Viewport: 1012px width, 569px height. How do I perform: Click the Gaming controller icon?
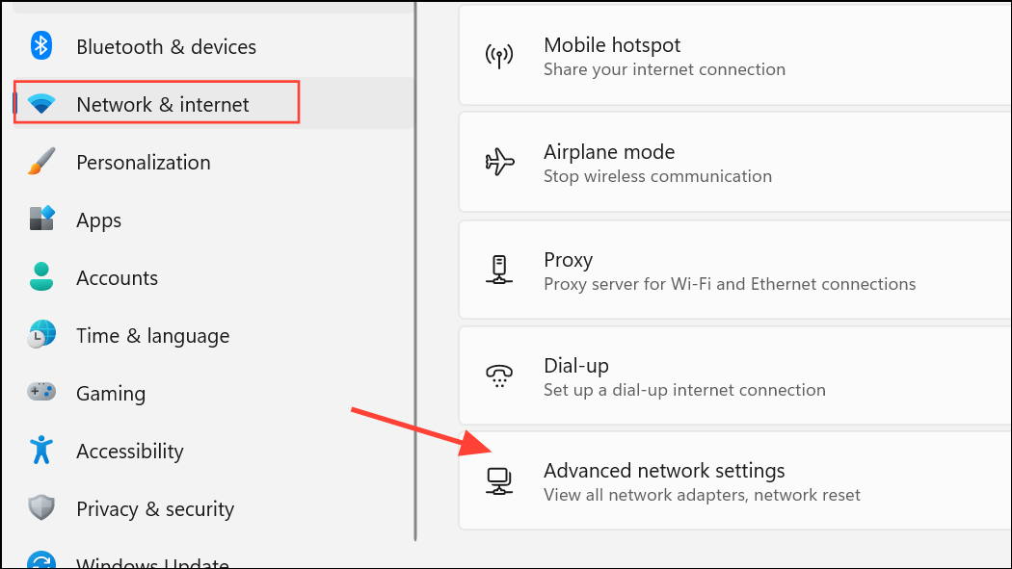coord(41,391)
